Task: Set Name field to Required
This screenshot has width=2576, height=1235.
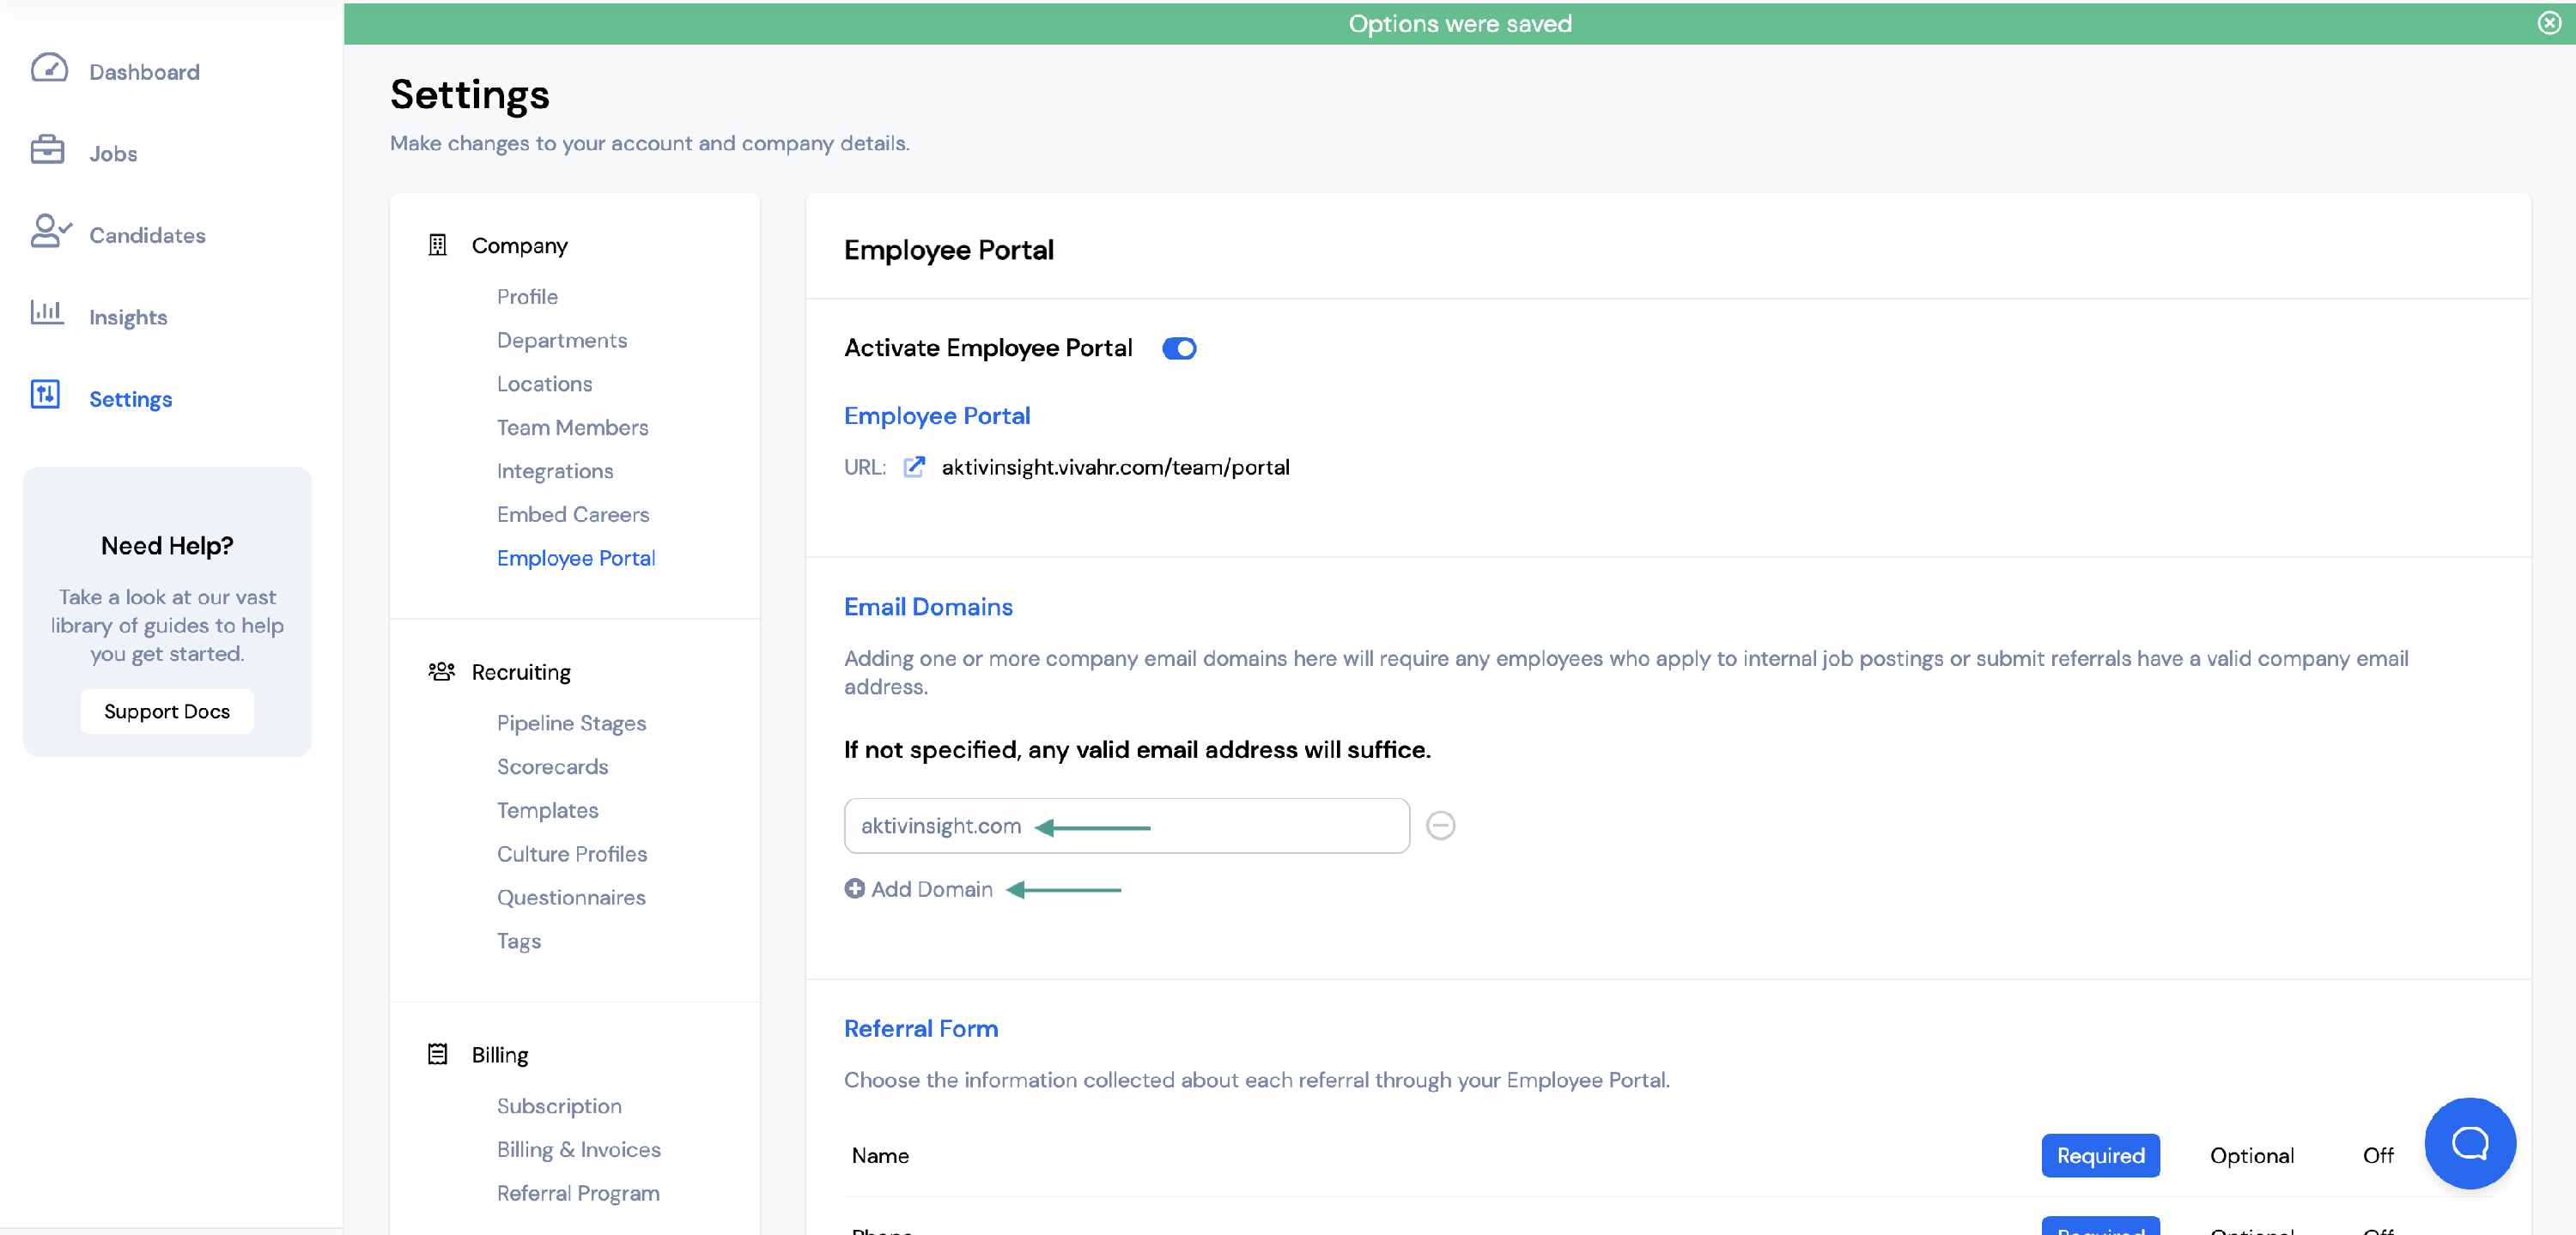Action: (2100, 1155)
